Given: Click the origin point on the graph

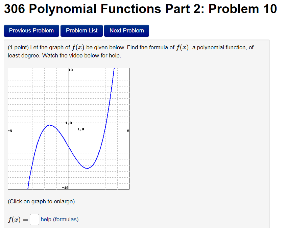Looking at the screenshot, I should tap(69, 128).
